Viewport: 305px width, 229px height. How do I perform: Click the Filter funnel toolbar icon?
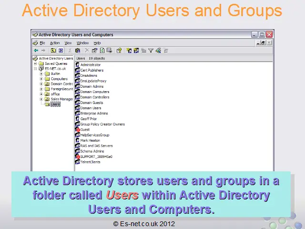(x=151, y=51)
